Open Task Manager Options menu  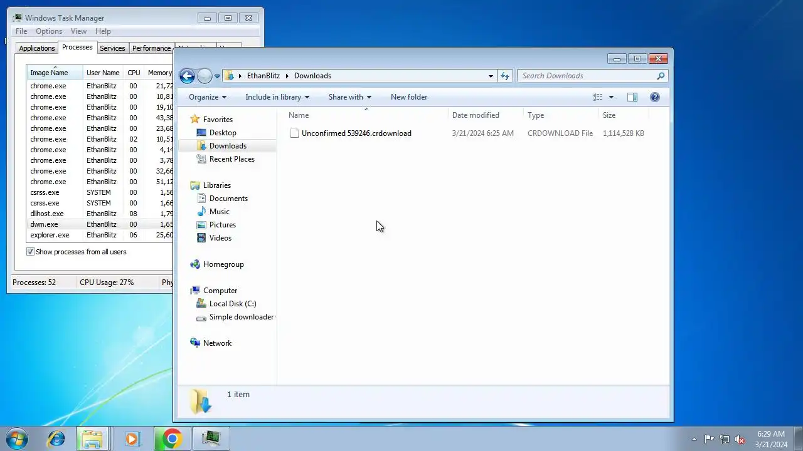pos(49,31)
